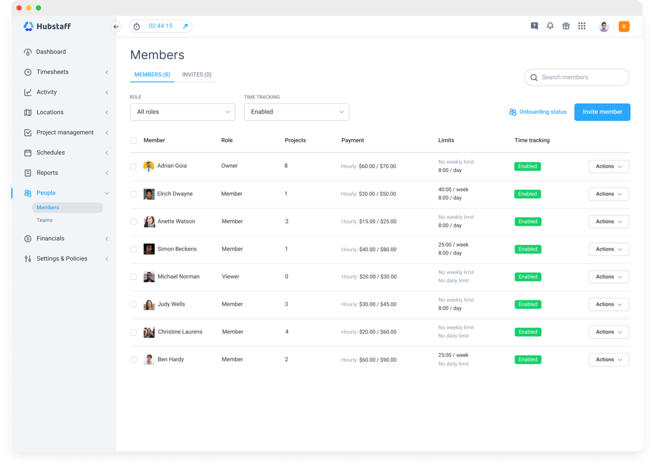Open Actions dropdown for Christine Laurens
Viewport: 654px width, 467px height.
point(608,332)
